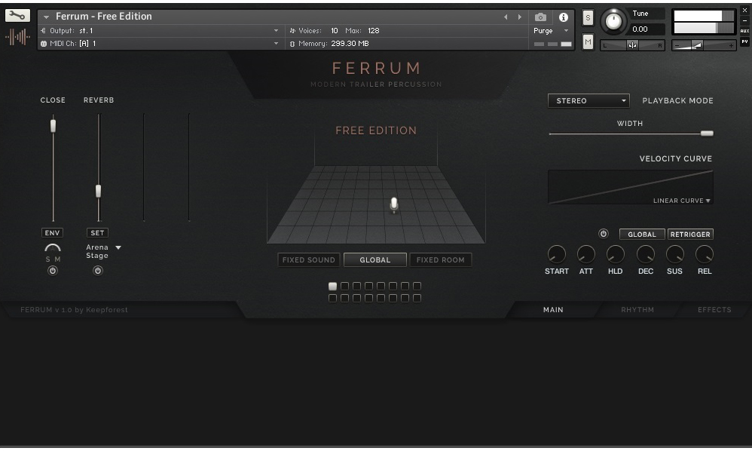Click the velocity curve display
This screenshot has height=451, width=752.
630,186
